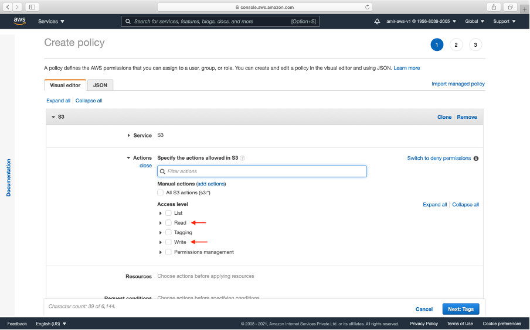This screenshot has width=530, height=330.
Task: Open the Safari share icon
Action: [x=494, y=7]
